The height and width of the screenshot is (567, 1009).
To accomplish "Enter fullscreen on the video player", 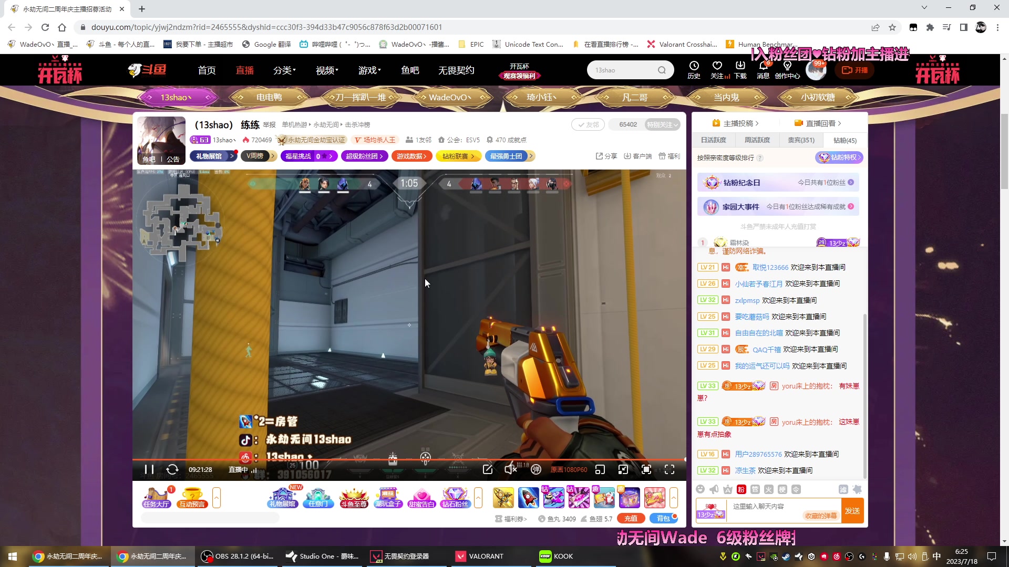I will coord(670,469).
